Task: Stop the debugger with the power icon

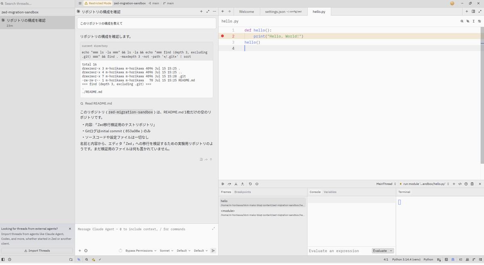Action: click(257, 184)
